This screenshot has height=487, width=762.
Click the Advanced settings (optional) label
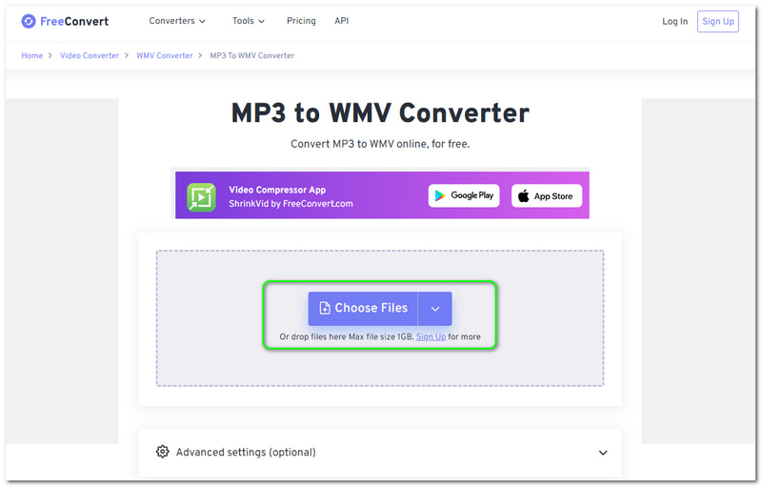point(246,452)
